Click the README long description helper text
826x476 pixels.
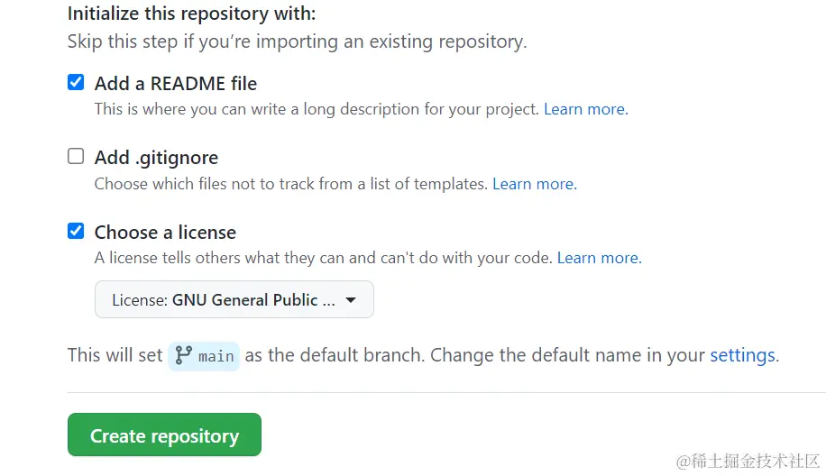coord(317,109)
